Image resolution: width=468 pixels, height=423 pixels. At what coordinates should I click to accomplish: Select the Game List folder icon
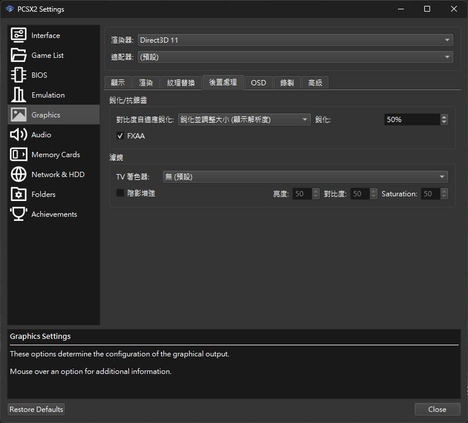point(19,56)
